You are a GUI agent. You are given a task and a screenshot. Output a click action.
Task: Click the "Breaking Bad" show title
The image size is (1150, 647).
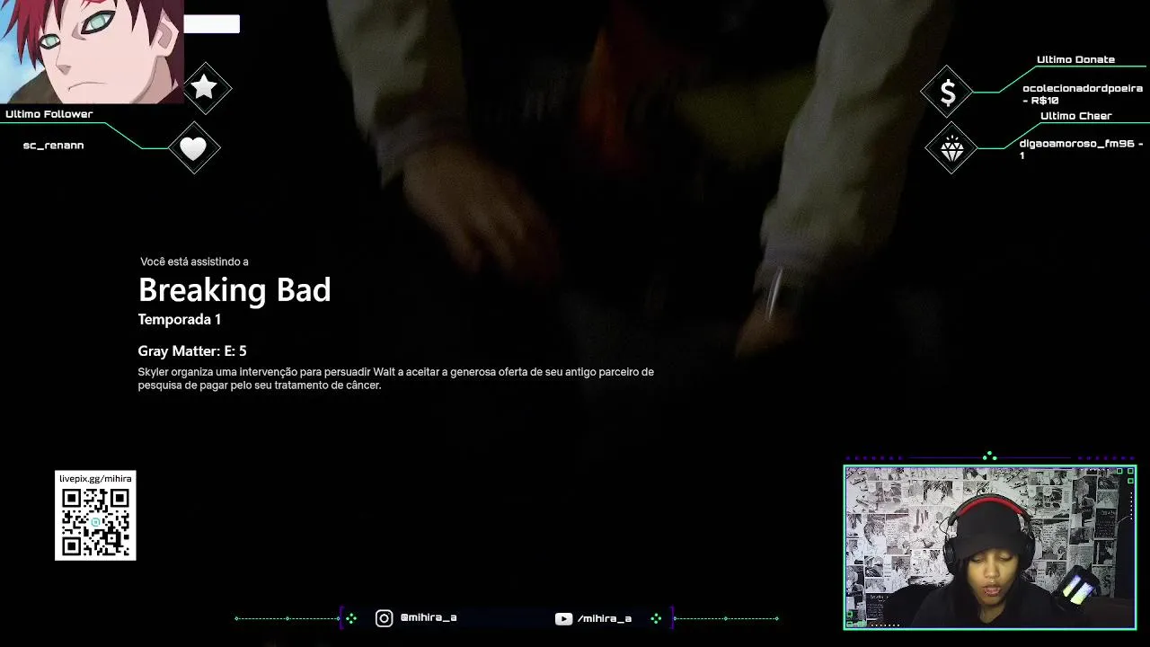point(234,290)
